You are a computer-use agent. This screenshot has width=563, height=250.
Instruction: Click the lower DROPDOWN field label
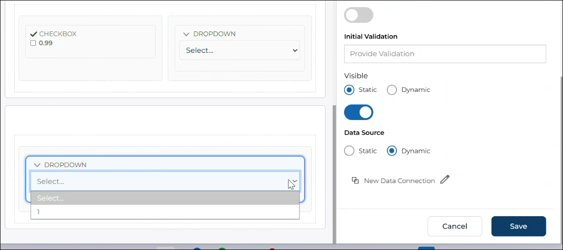(x=65, y=165)
